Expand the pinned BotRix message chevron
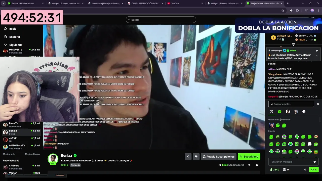The width and height of the screenshot is (322, 181). (317, 56)
